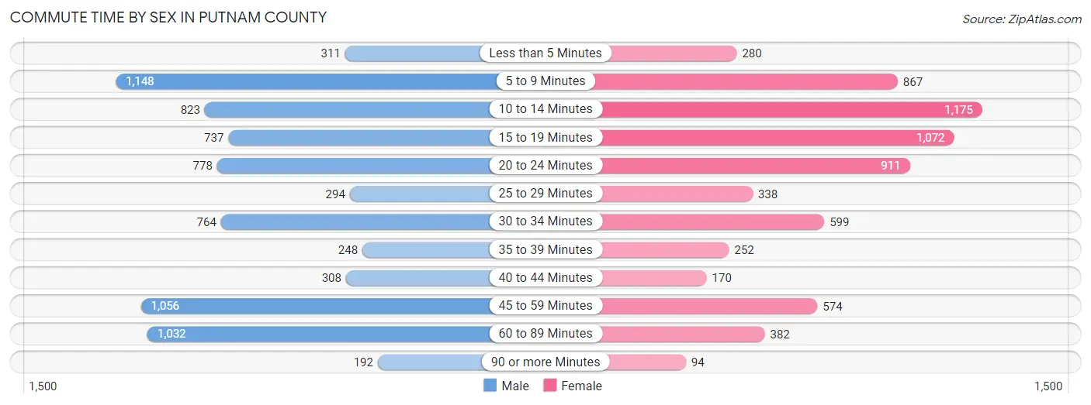Select the female 10 to 14 Minutes bar
The width and height of the screenshot is (1091, 405).
(788, 109)
